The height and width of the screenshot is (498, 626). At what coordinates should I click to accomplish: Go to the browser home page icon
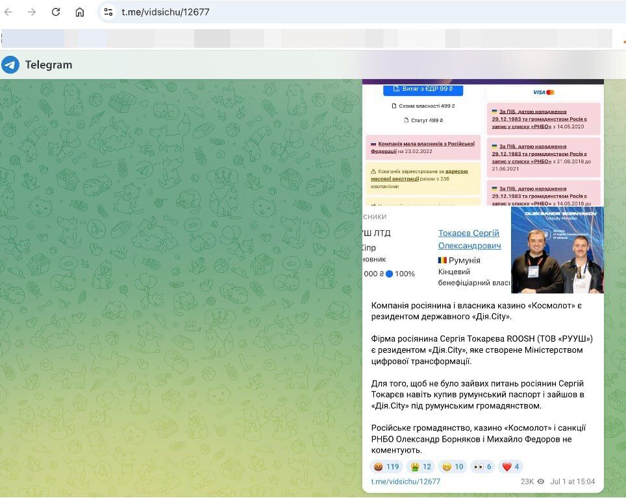tap(79, 12)
